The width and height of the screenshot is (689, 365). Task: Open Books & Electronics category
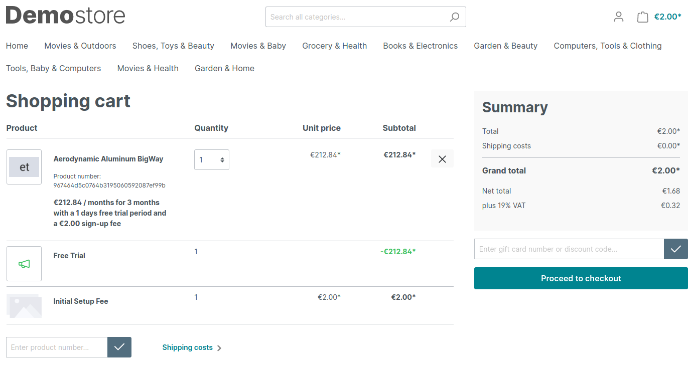point(421,46)
